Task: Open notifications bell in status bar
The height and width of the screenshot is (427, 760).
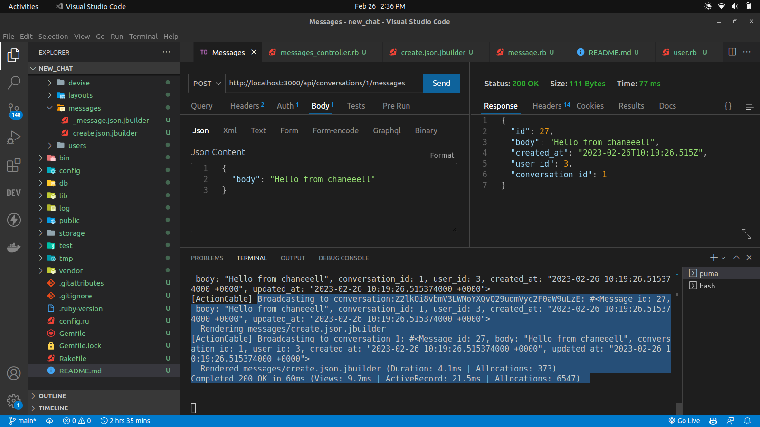Action: click(747, 421)
